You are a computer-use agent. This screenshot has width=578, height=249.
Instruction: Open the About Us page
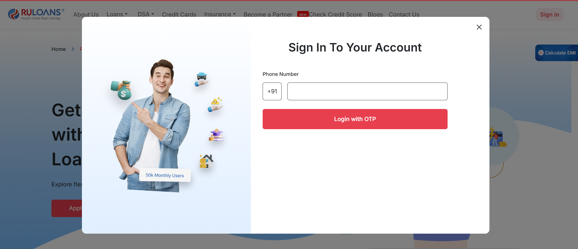(86, 14)
